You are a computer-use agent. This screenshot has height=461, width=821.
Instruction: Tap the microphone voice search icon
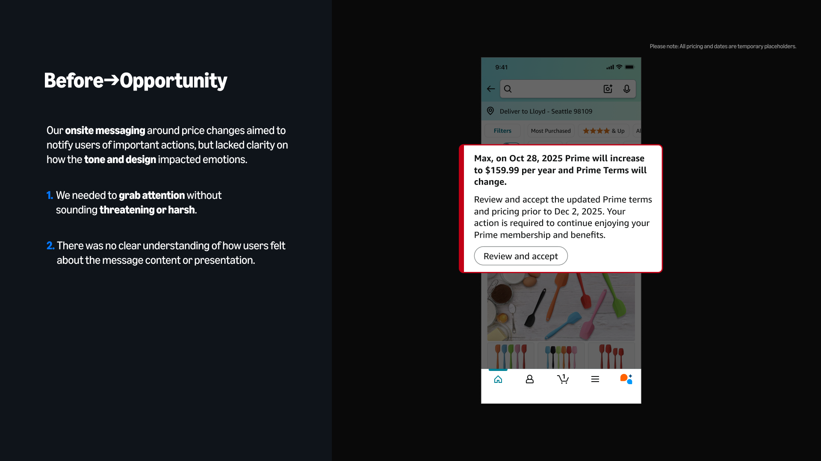coord(626,89)
